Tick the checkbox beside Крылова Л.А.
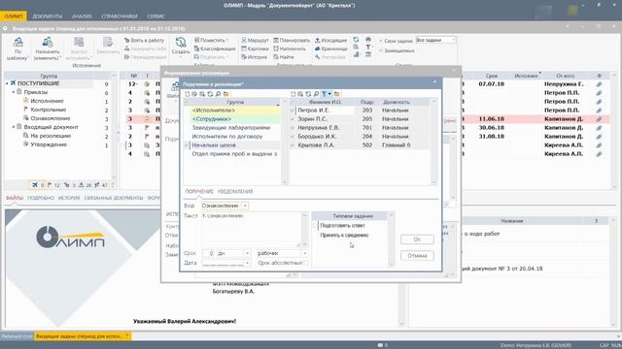This screenshot has width=622, height=349. coord(293,144)
